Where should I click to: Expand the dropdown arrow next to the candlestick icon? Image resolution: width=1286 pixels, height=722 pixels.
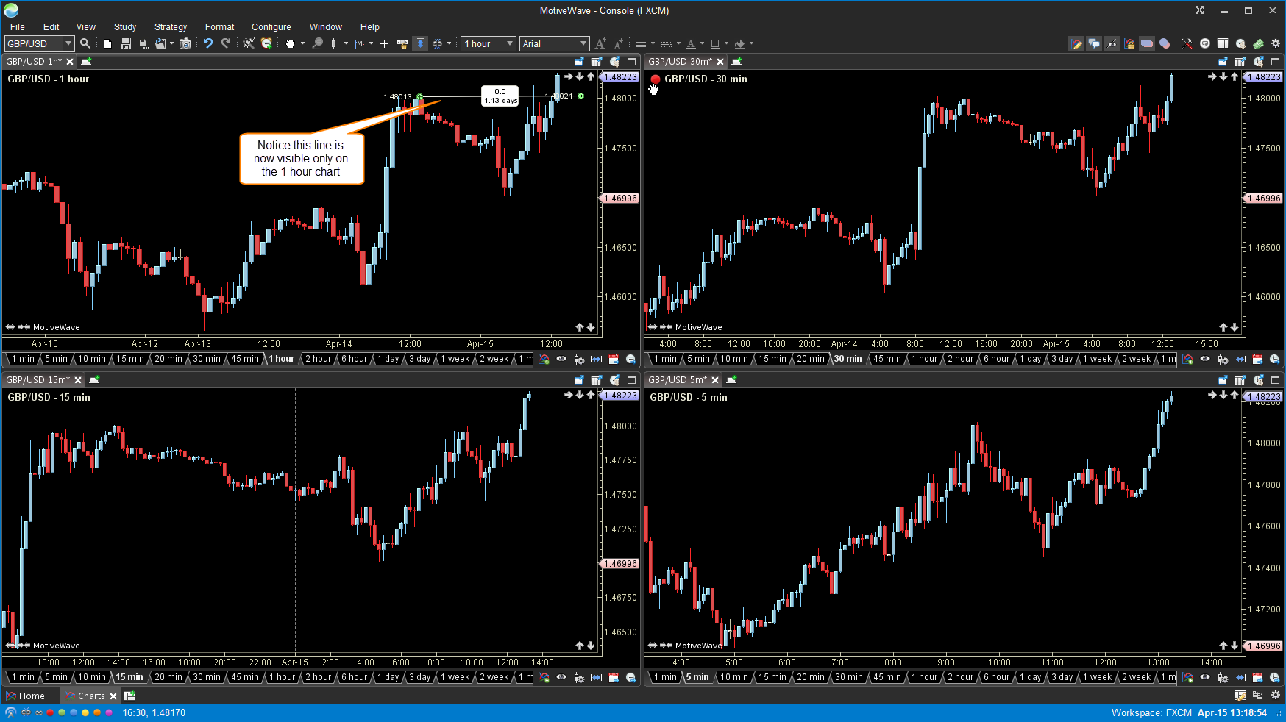click(x=346, y=43)
